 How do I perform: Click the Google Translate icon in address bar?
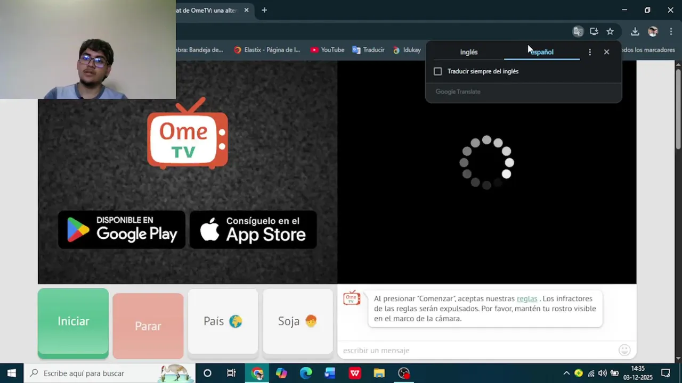(x=578, y=31)
